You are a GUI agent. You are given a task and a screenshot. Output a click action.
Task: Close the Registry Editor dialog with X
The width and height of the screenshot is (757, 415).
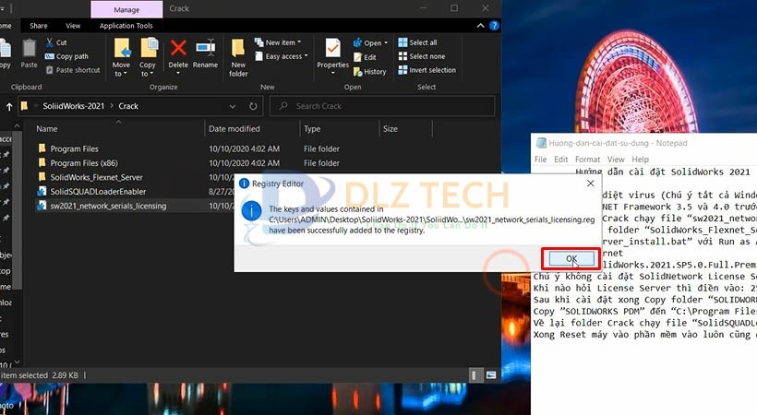pos(590,184)
